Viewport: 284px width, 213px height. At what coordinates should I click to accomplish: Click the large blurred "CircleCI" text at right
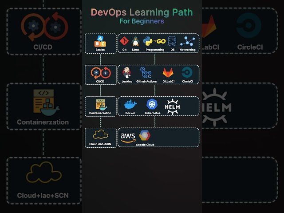point(250,47)
